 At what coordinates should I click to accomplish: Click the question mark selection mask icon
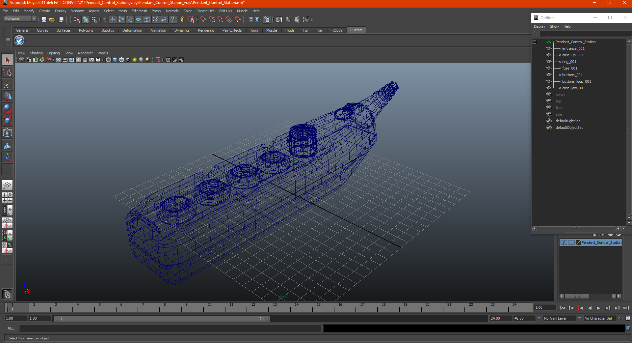pos(172,19)
